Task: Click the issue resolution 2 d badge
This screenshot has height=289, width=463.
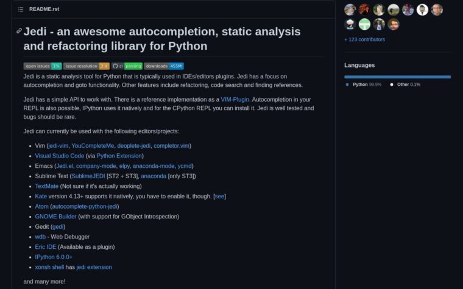Action: point(87,66)
